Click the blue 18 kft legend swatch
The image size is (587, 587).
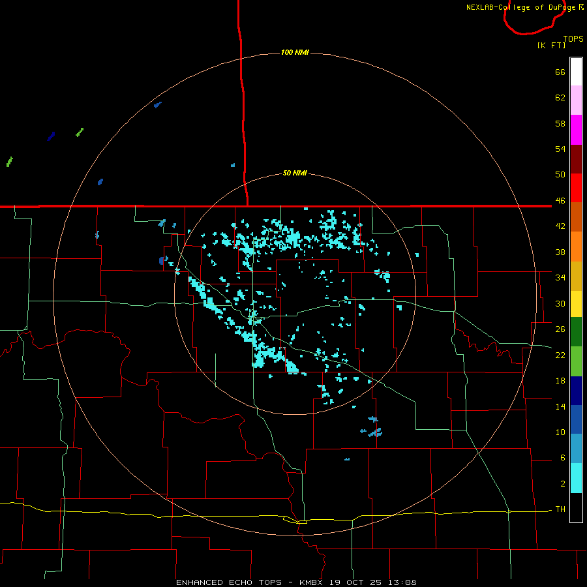576,419
